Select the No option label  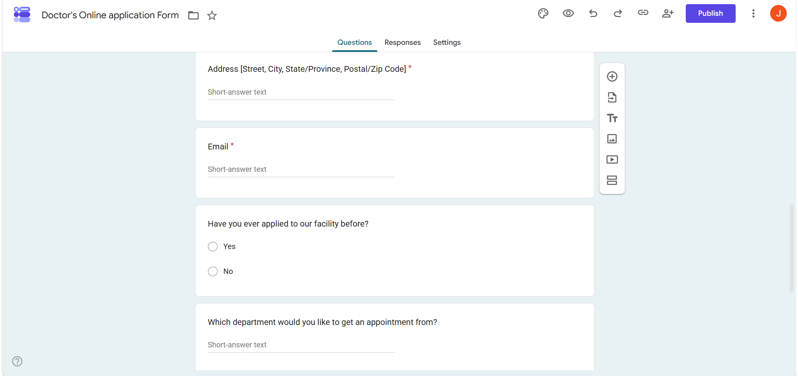point(228,271)
